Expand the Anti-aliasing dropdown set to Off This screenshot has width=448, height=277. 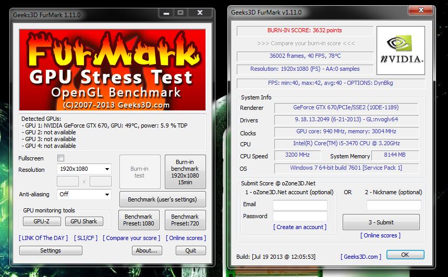[84, 194]
